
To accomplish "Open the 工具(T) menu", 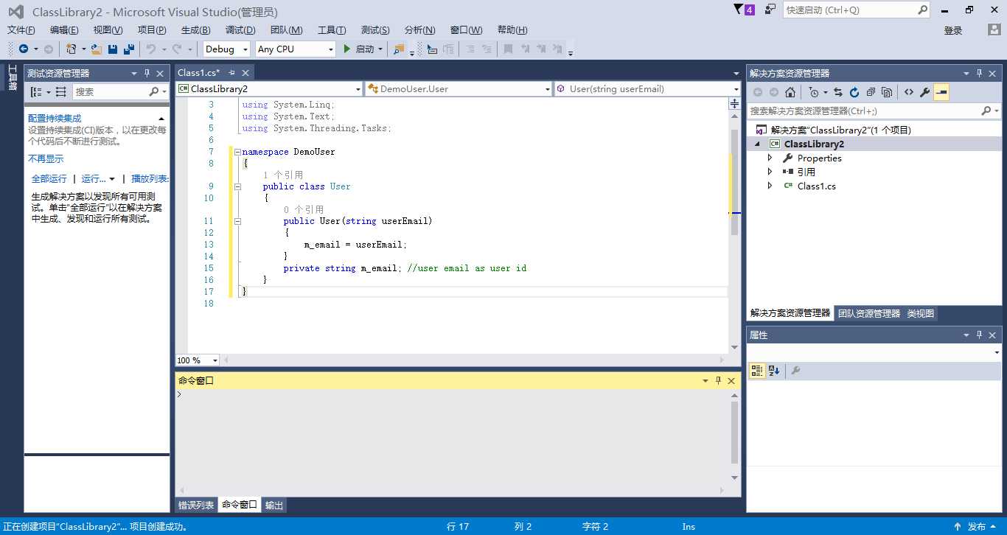I will (332, 30).
